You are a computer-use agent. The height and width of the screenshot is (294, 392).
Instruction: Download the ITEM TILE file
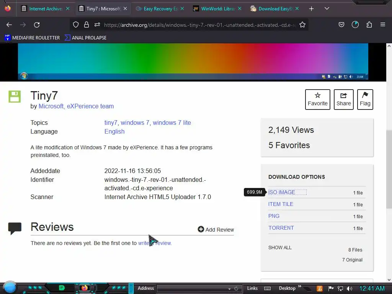point(281,204)
